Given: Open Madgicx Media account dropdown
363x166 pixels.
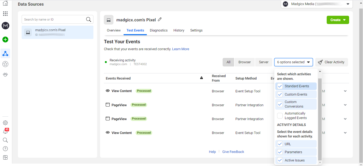Looking at the screenshot, I should [x=317, y=4].
